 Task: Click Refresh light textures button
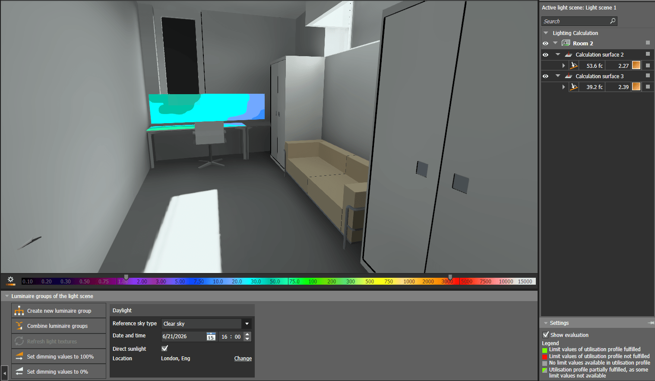59,341
